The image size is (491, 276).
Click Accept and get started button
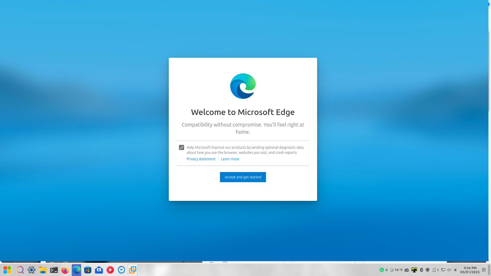coord(243,177)
